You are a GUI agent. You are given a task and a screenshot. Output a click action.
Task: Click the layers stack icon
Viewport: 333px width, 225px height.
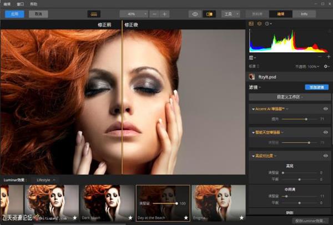pos(259,23)
